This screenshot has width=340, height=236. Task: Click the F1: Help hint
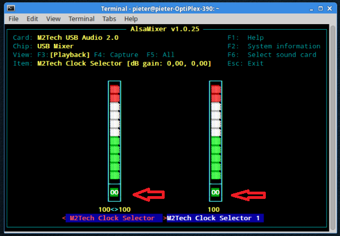coord(246,38)
